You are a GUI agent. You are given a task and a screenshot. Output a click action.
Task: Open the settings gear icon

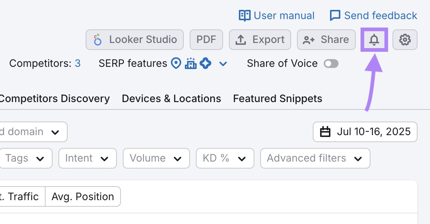point(405,40)
